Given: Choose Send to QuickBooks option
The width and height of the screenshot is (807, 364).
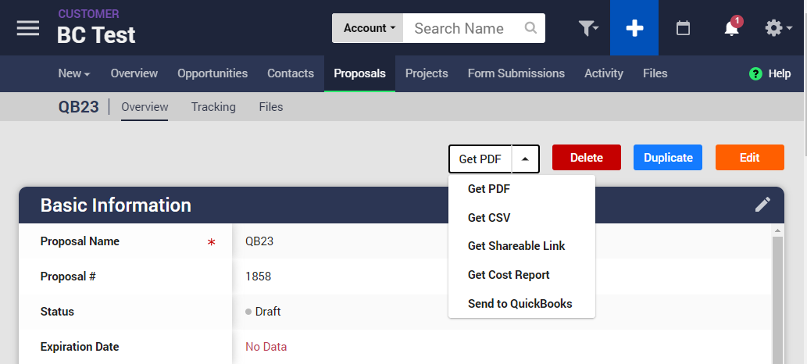Looking at the screenshot, I should pyautogui.click(x=520, y=304).
